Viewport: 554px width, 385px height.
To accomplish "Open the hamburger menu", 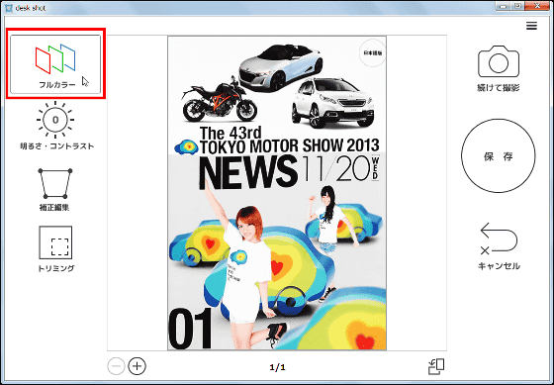I will click(531, 26).
